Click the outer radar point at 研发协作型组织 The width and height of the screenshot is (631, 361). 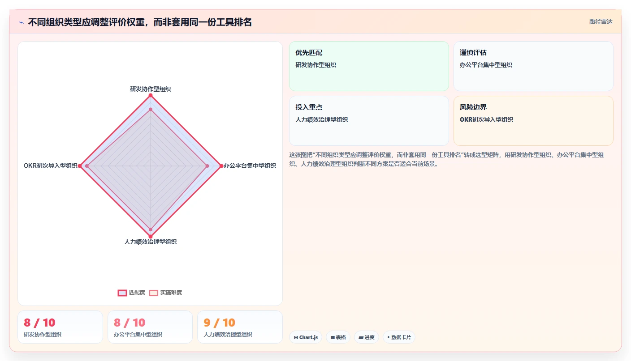(151, 95)
